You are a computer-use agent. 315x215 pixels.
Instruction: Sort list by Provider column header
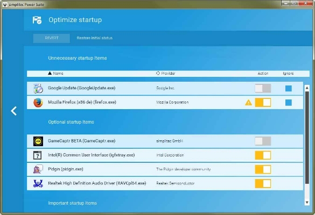[165, 74]
